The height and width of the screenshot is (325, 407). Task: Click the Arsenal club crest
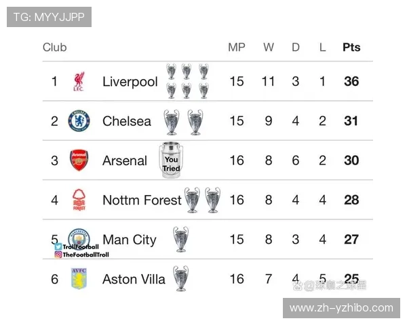tap(79, 160)
